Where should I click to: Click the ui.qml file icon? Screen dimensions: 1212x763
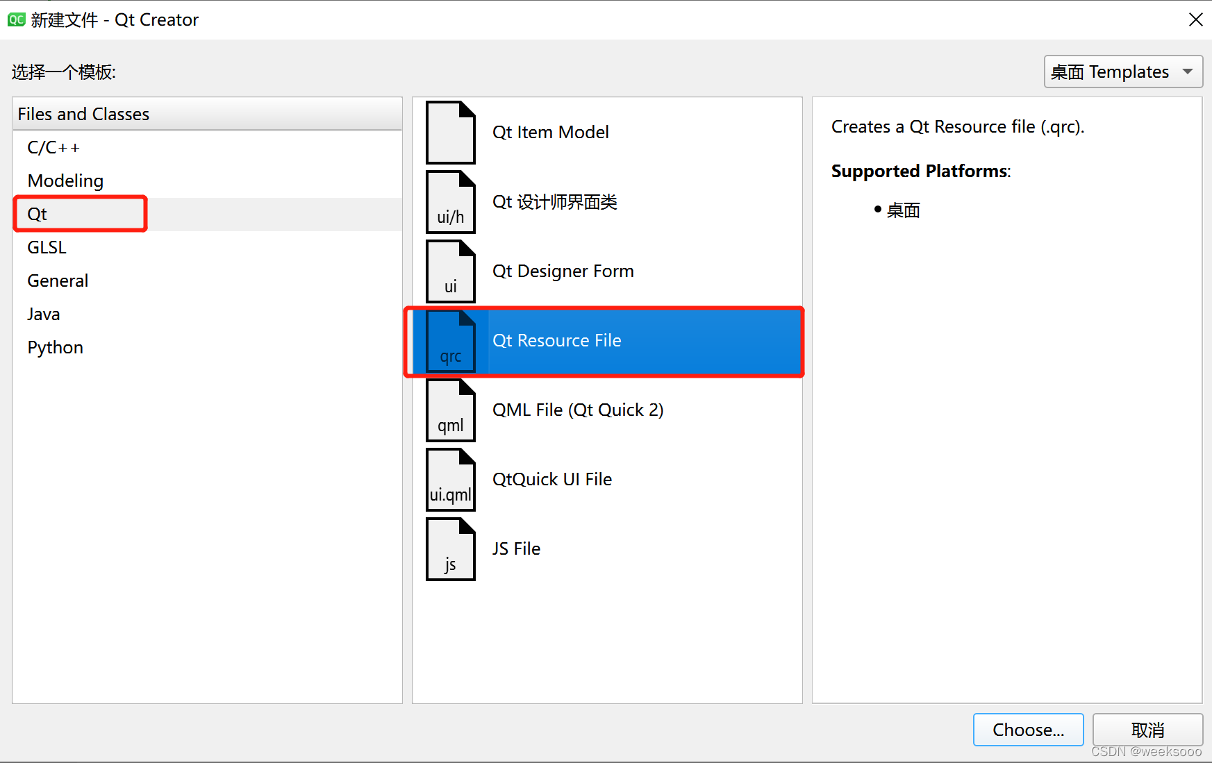451,480
